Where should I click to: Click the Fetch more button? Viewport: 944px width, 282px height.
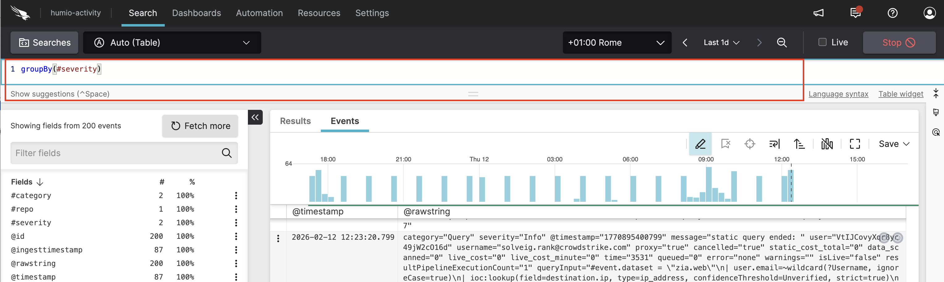pyautogui.click(x=200, y=126)
